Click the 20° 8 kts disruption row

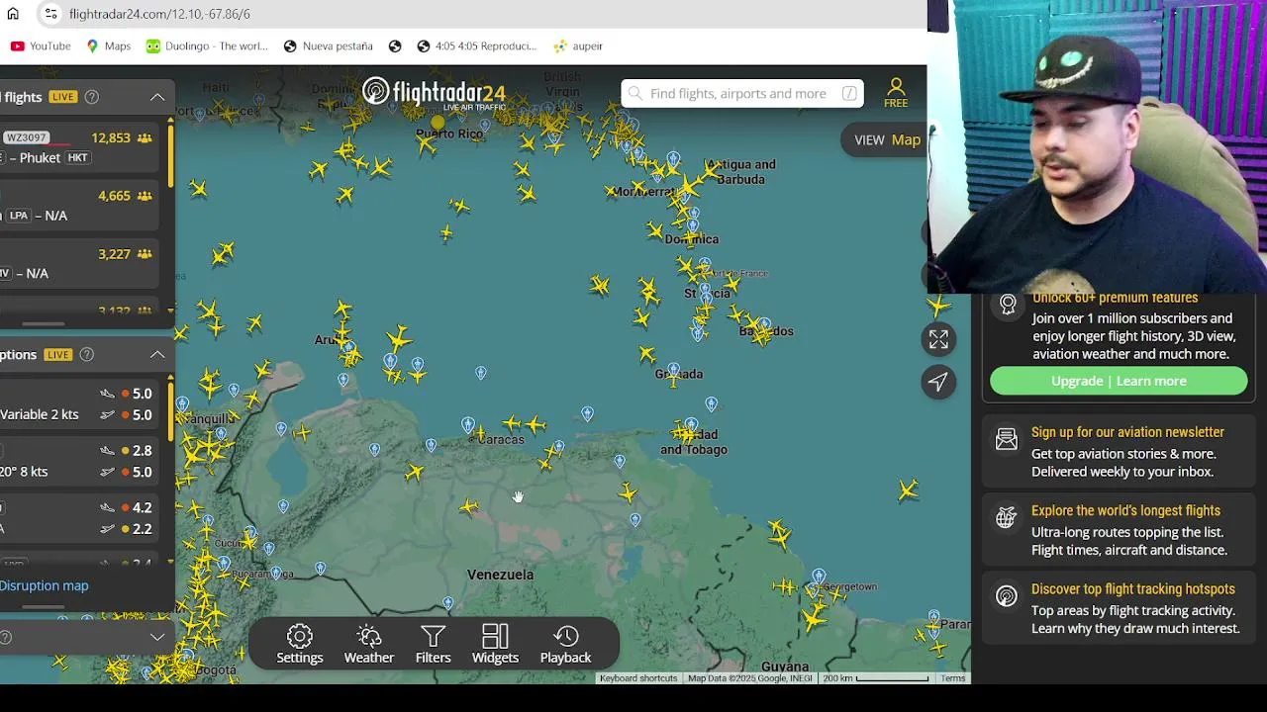click(x=79, y=461)
